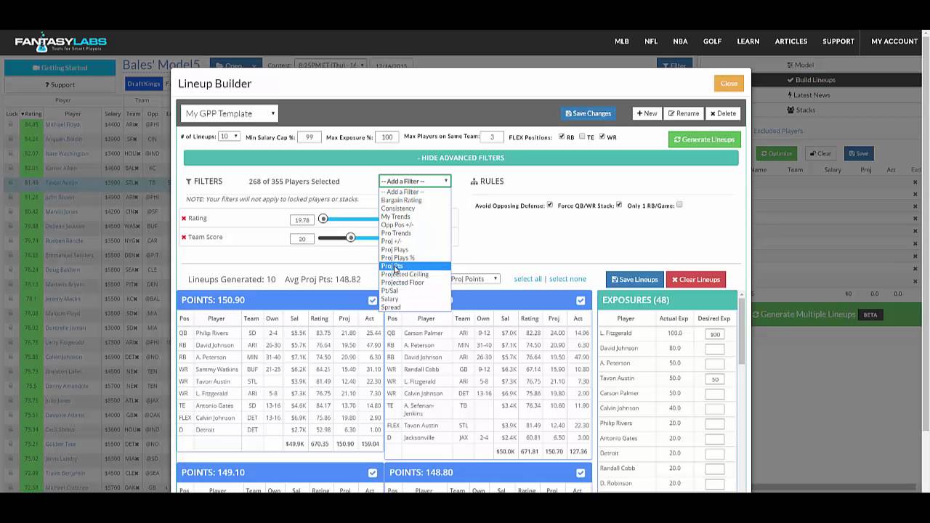Image resolution: width=930 pixels, height=523 pixels.
Task: Remove the Team Score filter with its red X
Action: [183, 237]
